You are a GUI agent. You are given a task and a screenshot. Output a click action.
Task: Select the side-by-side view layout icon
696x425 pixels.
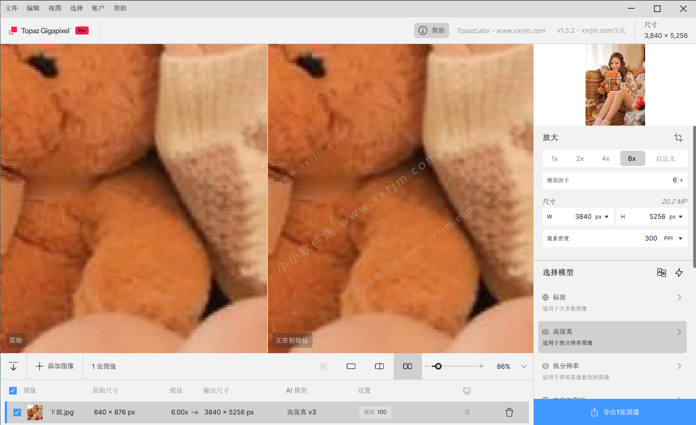coord(408,366)
